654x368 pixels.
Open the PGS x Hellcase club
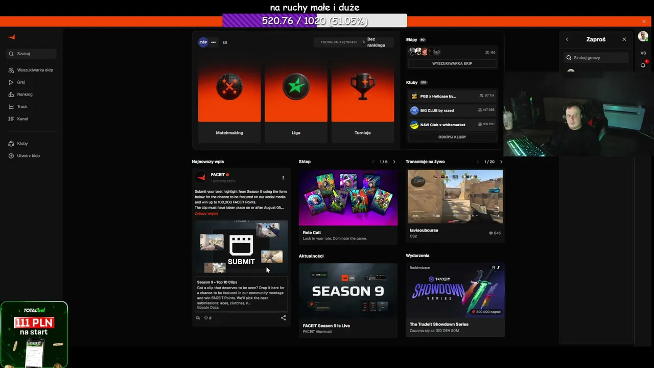click(x=452, y=96)
